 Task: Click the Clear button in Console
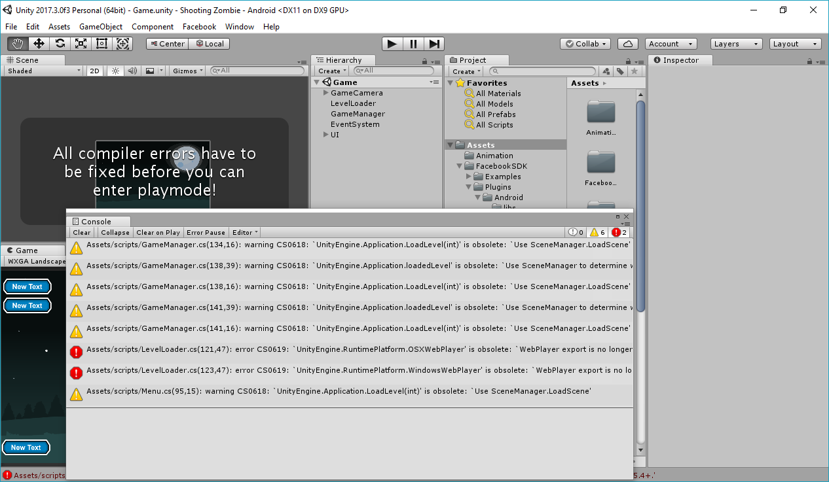point(82,232)
